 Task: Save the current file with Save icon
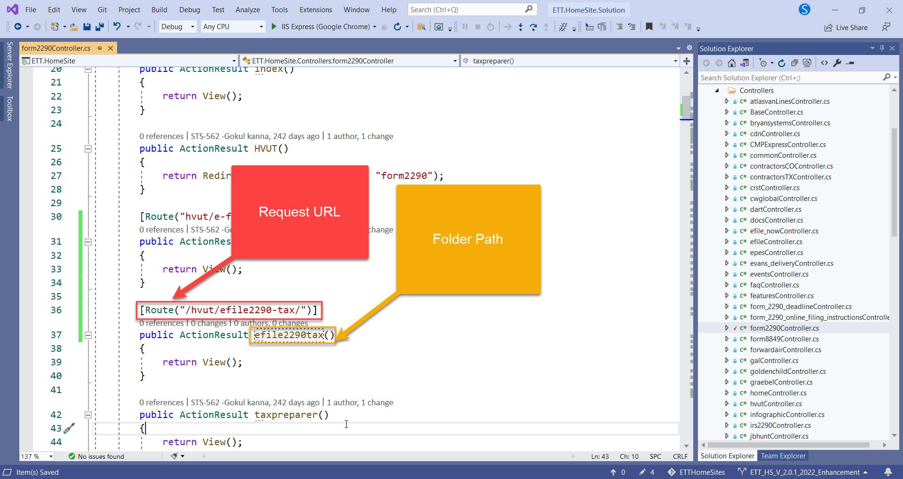point(87,27)
